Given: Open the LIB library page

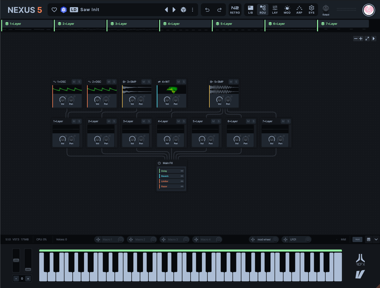Looking at the screenshot, I should 250,10.
